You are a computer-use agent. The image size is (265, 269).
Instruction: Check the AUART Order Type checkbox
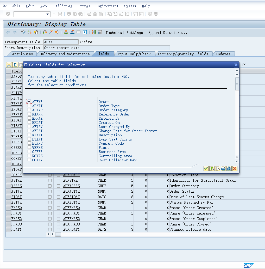click(x=29, y=106)
